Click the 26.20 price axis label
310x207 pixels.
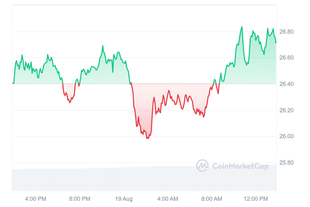(x=286, y=110)
